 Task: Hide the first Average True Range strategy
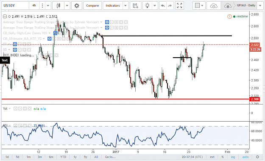107,22
